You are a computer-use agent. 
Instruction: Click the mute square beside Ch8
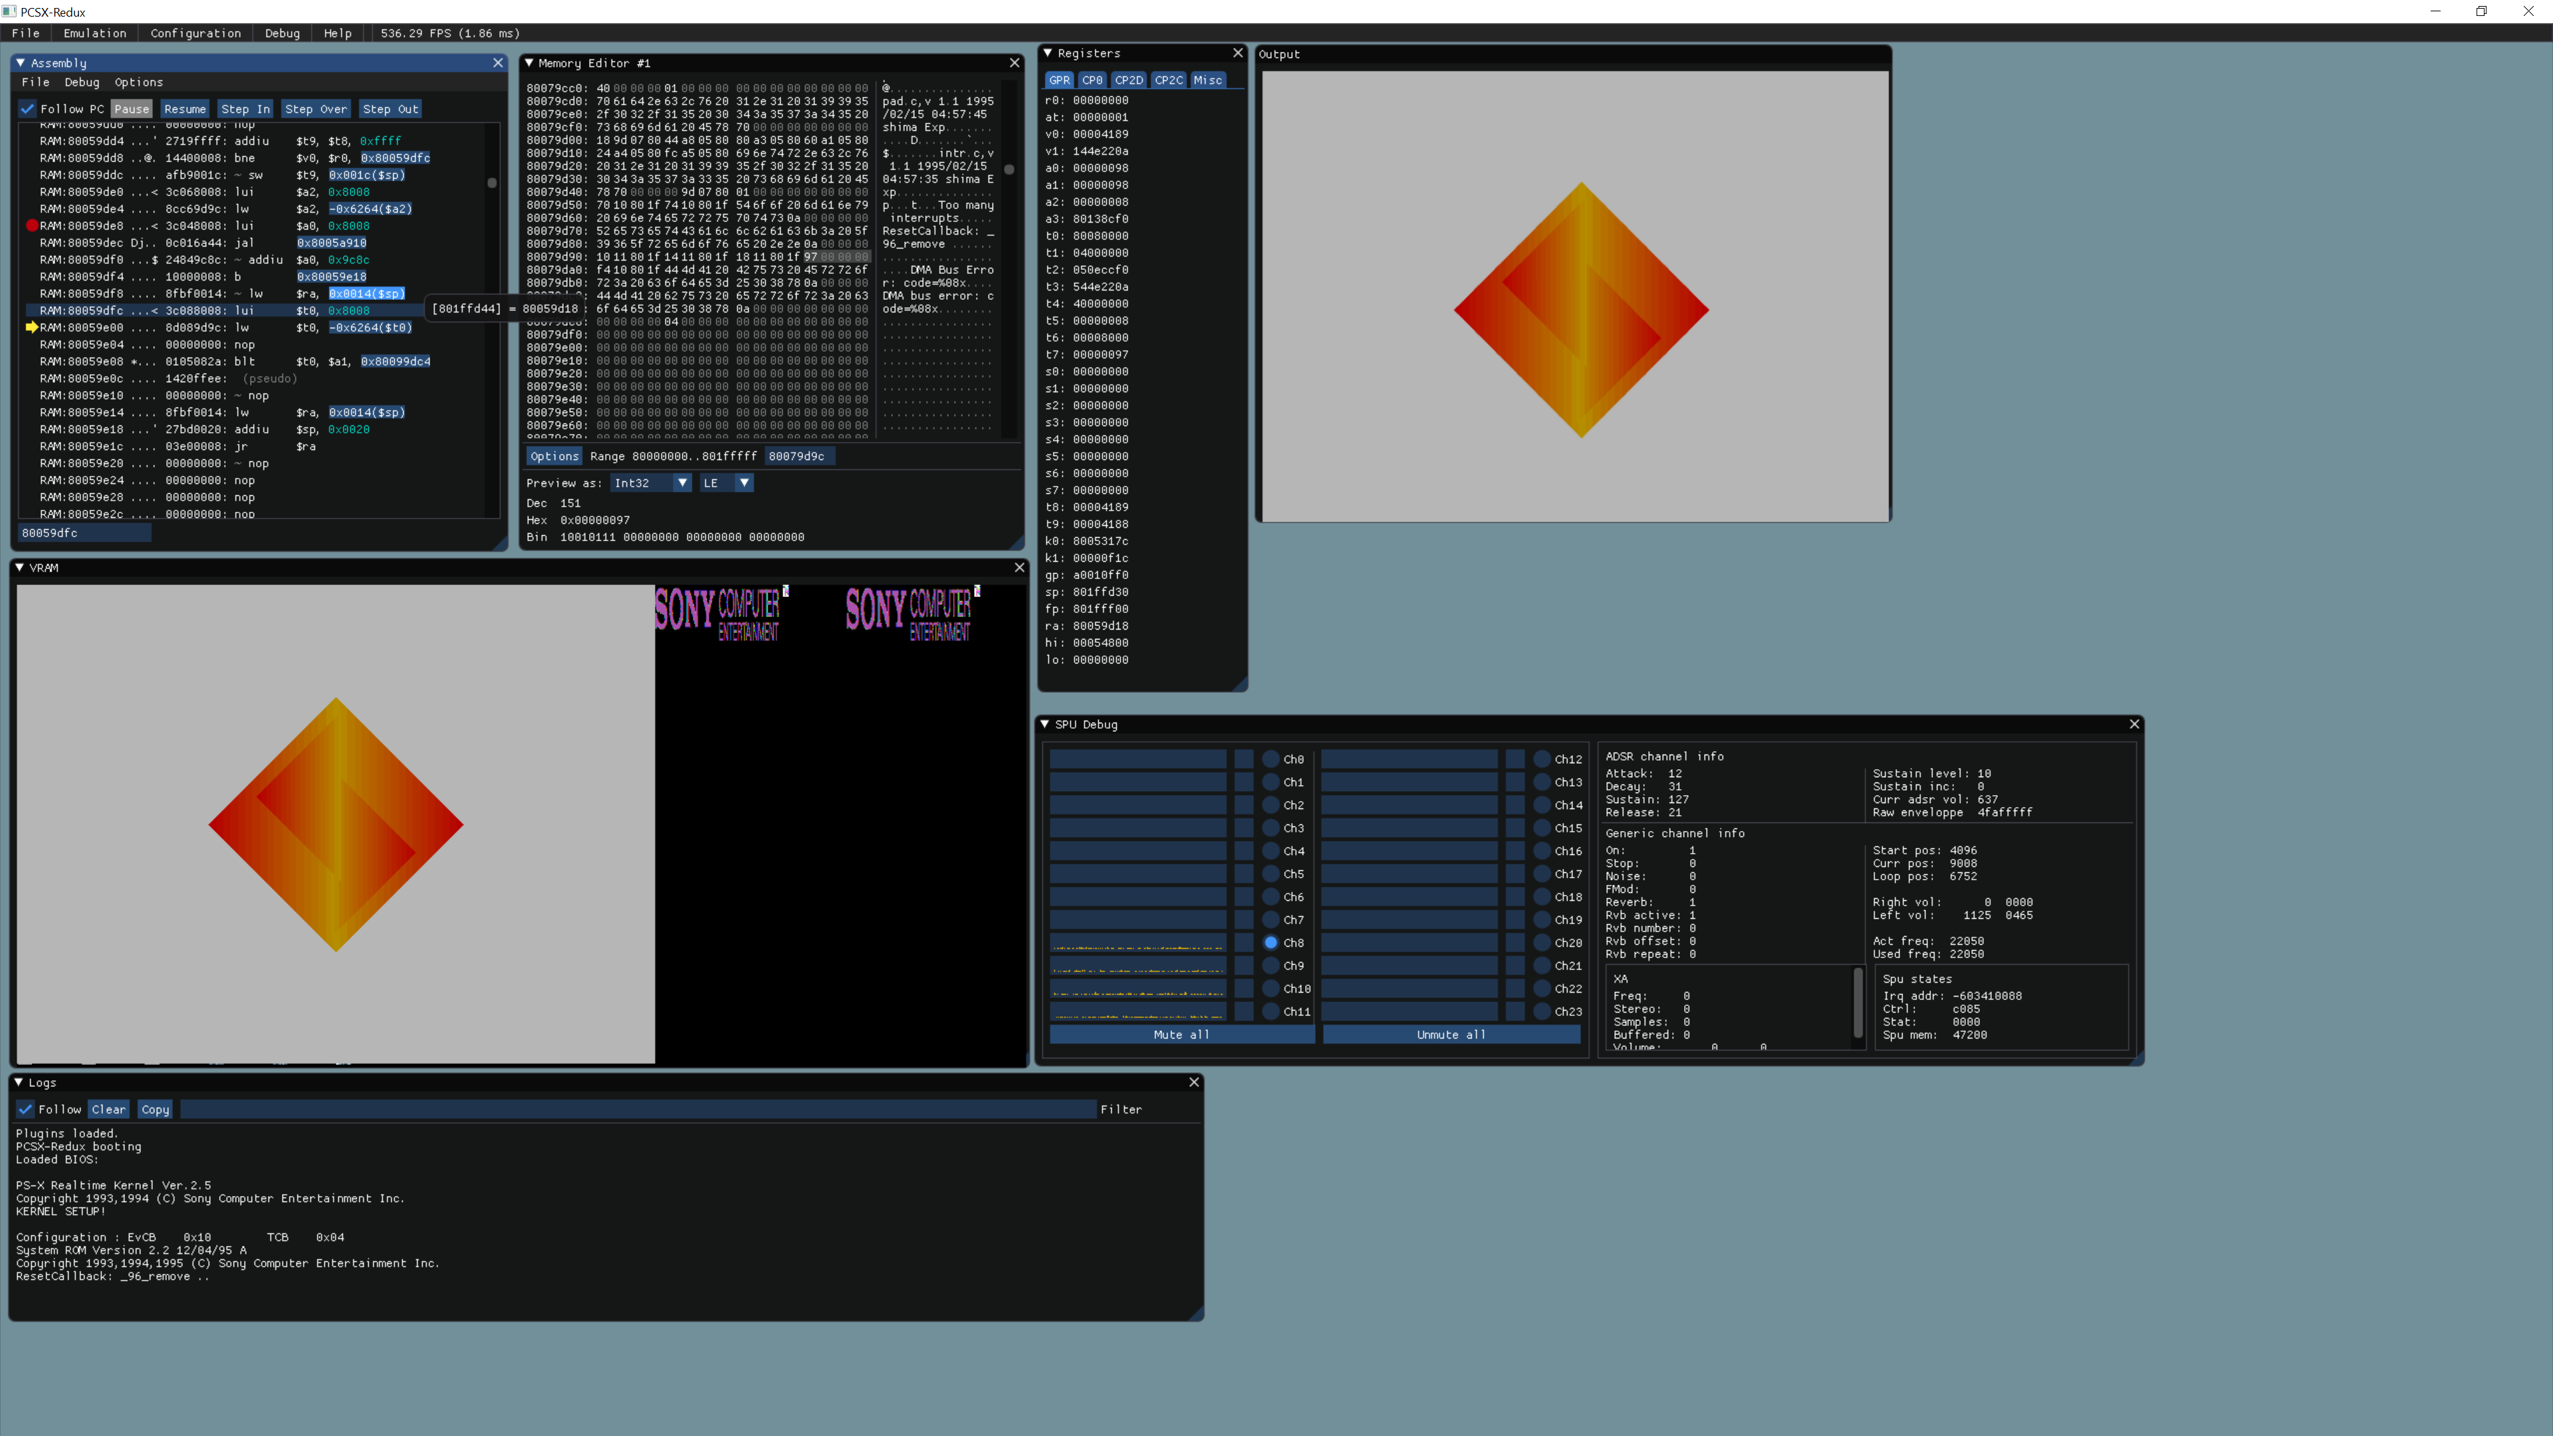[x=1244, y=943]
